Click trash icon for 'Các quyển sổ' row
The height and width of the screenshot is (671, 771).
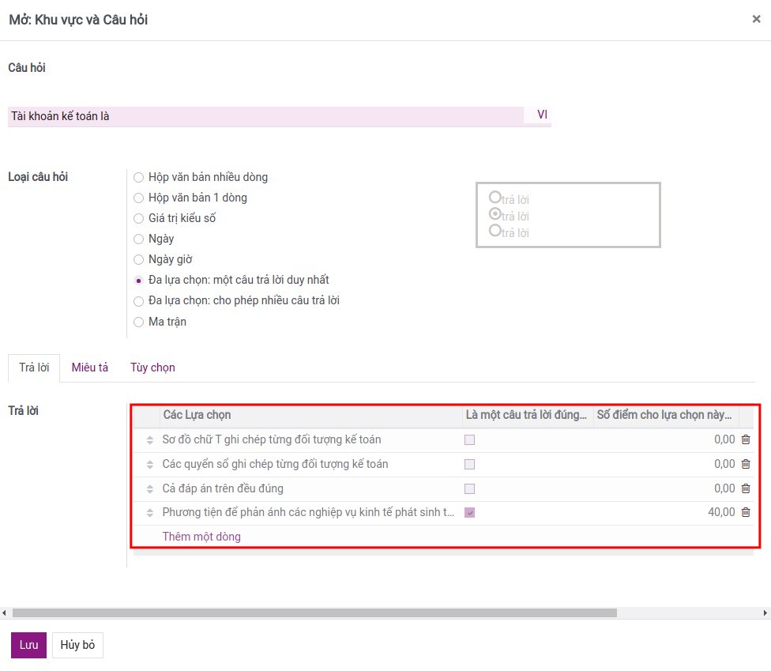point(746,465)
